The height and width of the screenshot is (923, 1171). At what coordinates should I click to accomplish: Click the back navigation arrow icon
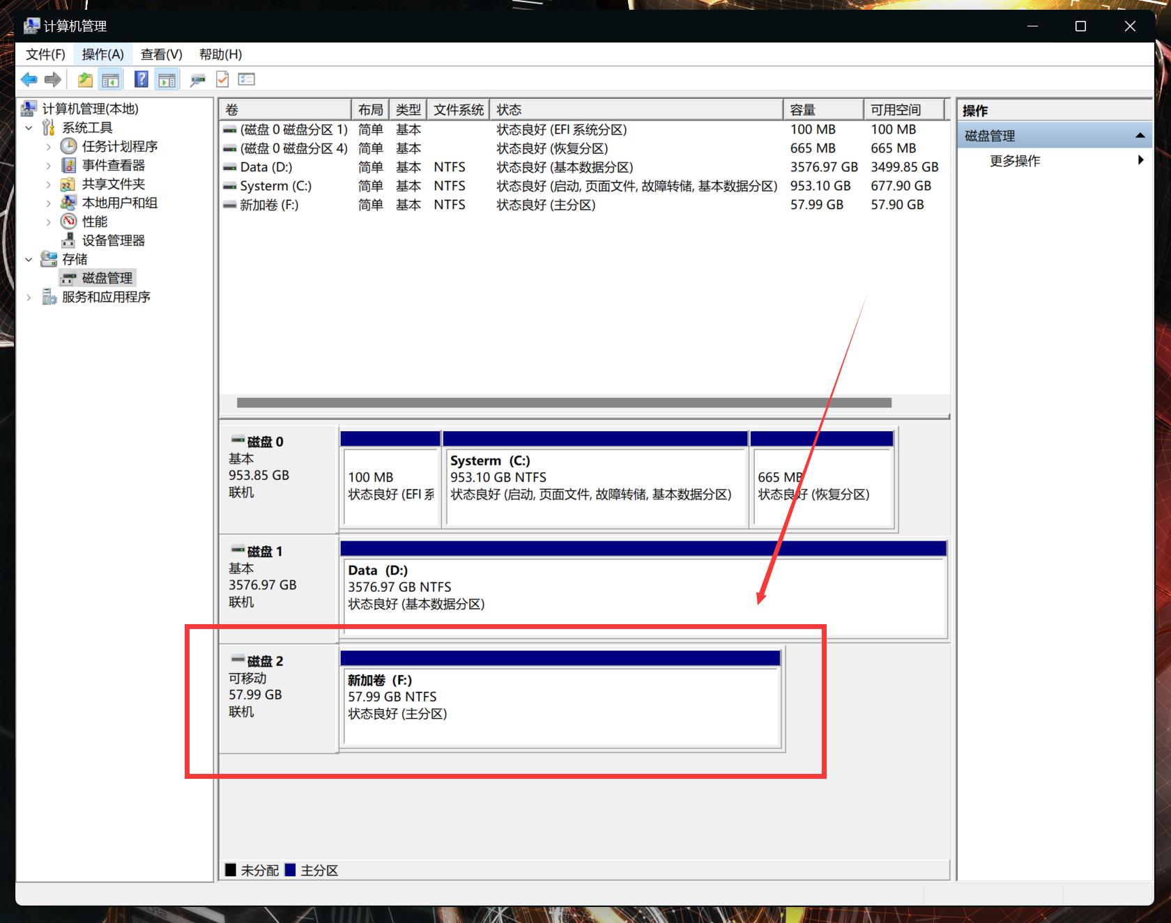[29, 79]
